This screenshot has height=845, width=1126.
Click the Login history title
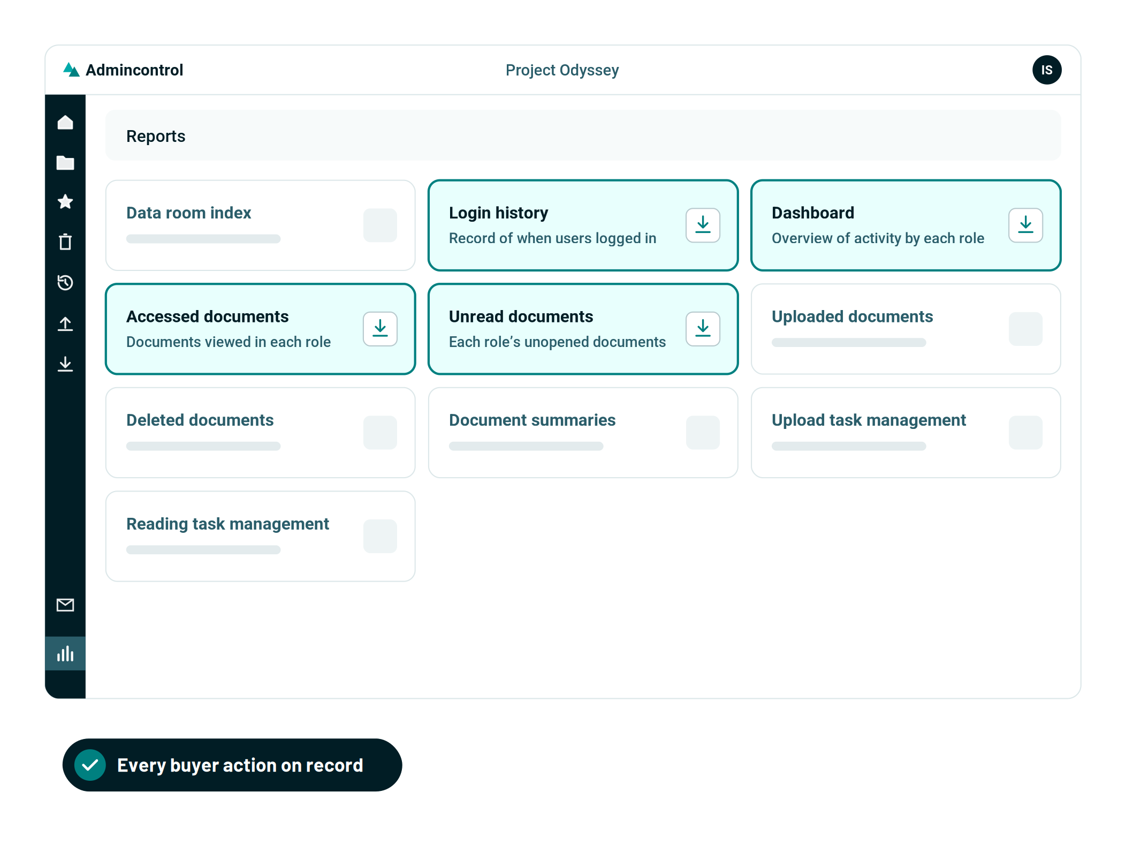click(498, 213)
